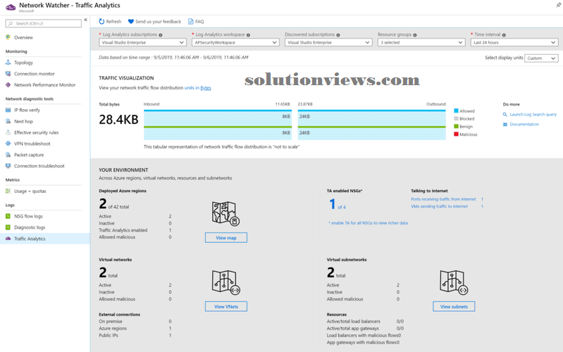This screenshot has height=352, width=563.
Task: Click the View VNets button
Action: pyautogui.click(x=226, y=306)
